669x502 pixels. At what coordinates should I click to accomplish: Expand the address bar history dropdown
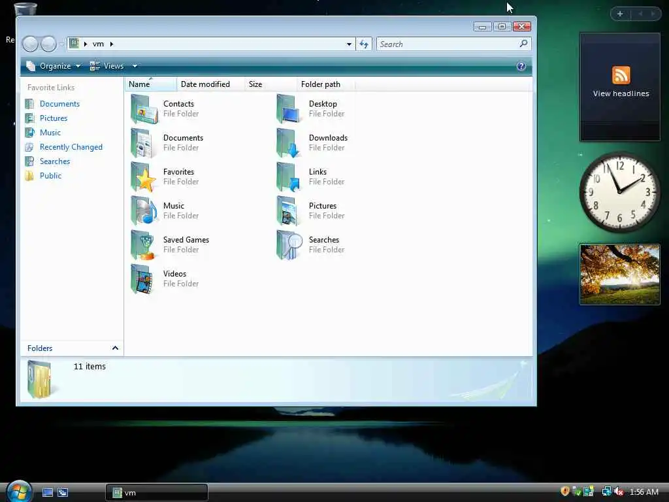pos(349,44)
